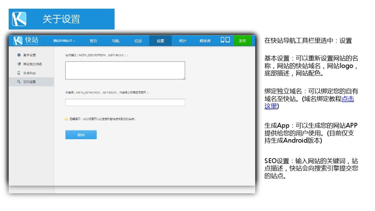Click the Kuaizhan logo in the navbar
Viewport: 375px width, 211px height.
tap(26, 41)
